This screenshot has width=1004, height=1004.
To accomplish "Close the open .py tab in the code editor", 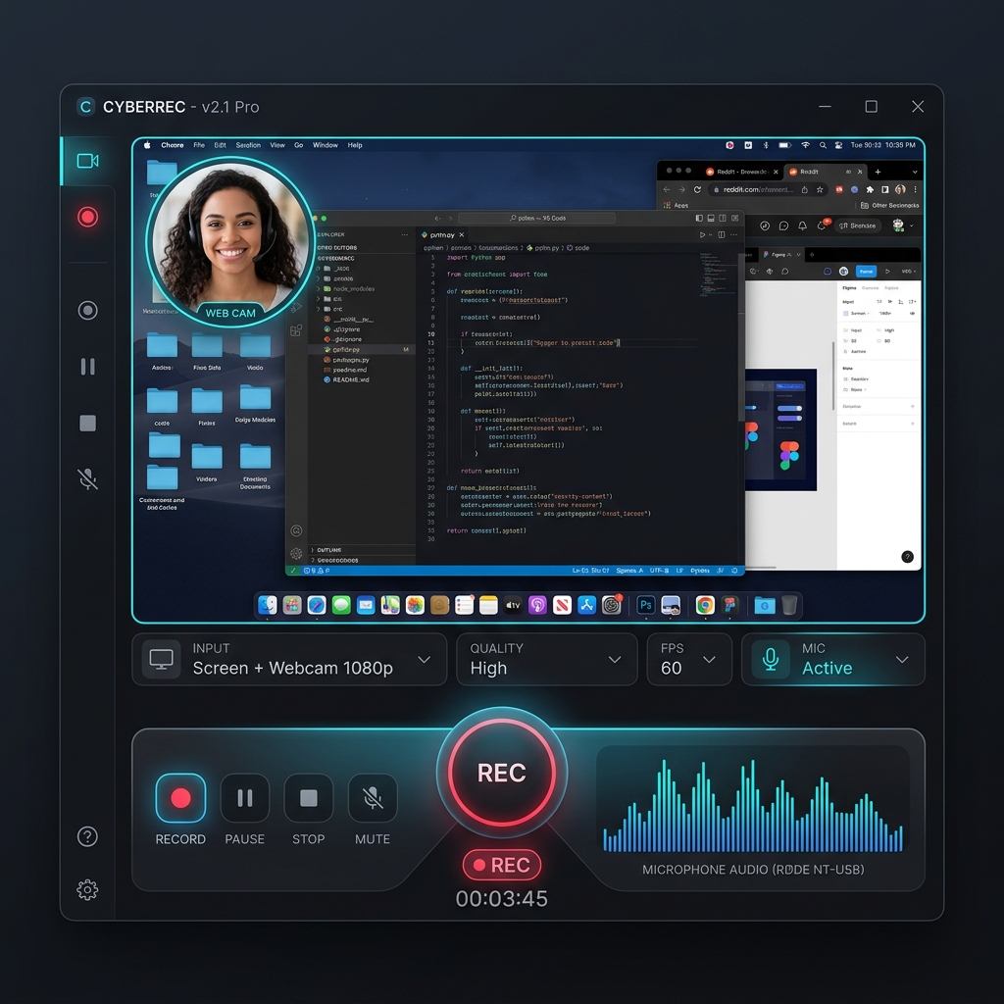I will 462,235.
